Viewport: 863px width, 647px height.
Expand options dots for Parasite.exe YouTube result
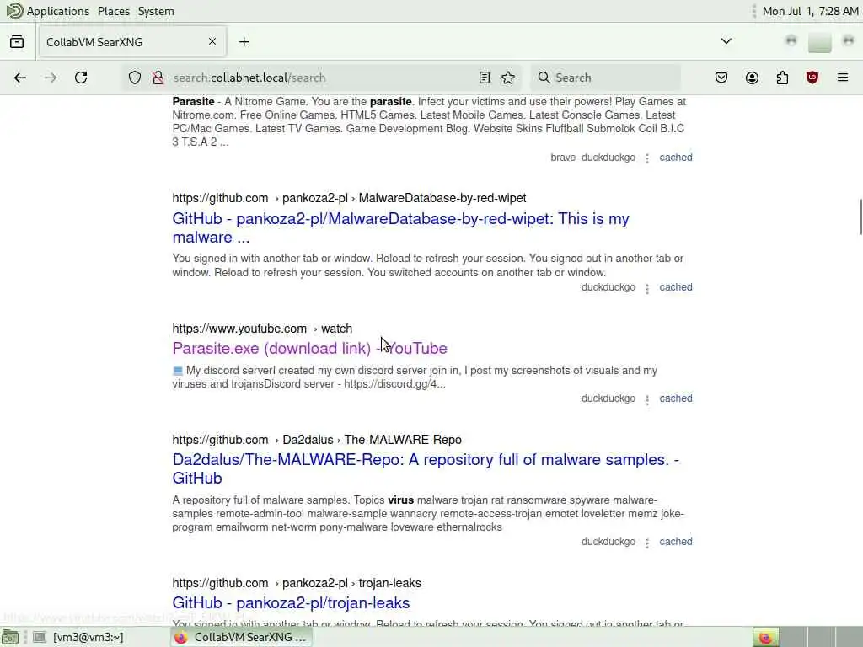tap(647, 398)
